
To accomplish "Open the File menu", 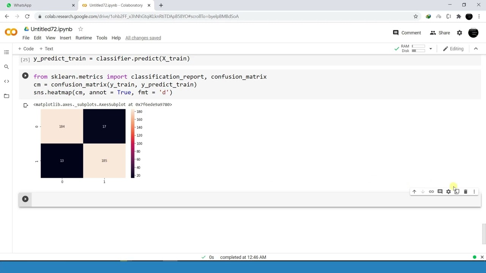I will tap(26, 38).
